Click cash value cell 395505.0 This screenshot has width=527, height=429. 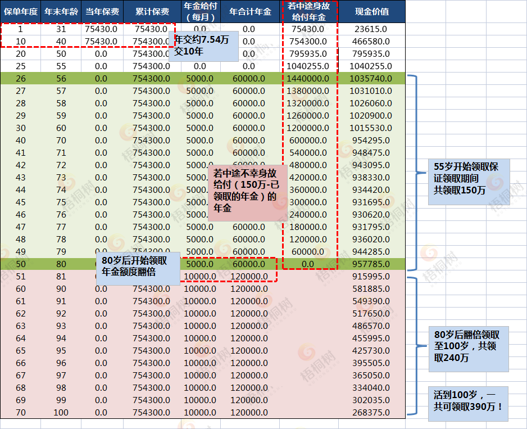coord(371,363)
